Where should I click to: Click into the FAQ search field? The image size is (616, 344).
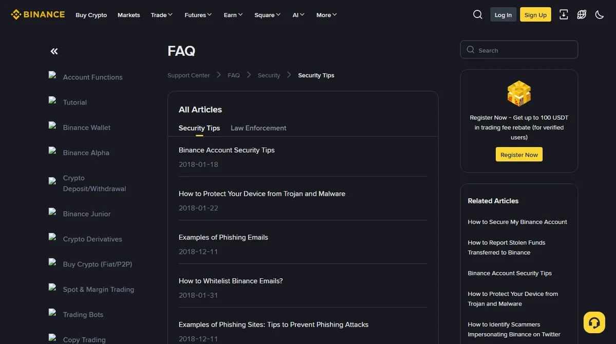[519, 50]
